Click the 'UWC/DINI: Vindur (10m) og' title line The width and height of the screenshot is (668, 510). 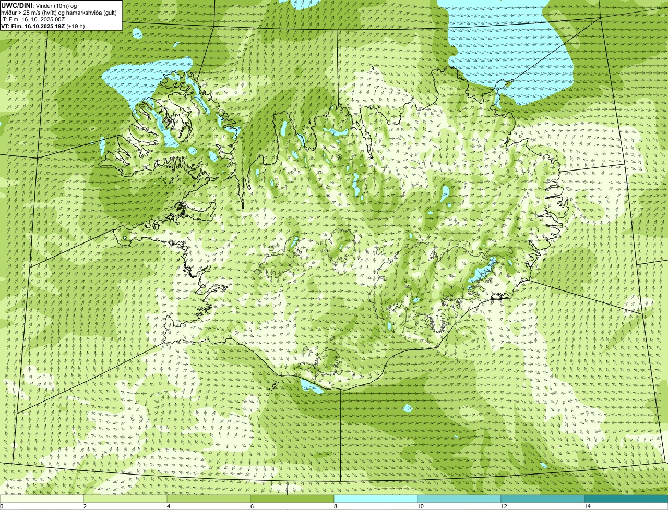click(x=39, y=5)
